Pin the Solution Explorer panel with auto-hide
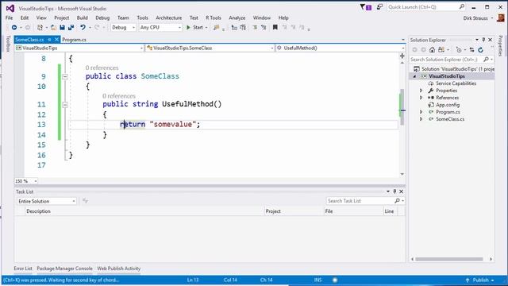Image resolution: width=508 pixels, height=286 pixels. (x=483, y=40)
